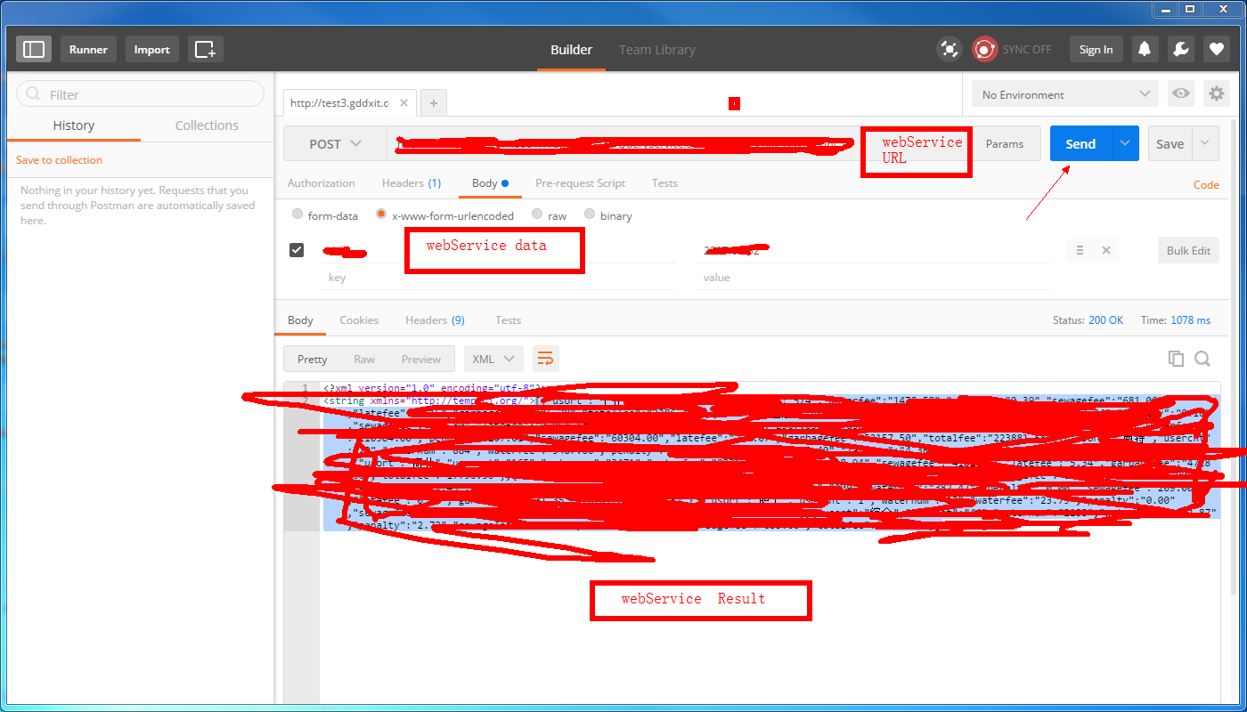1247x712 pixels.
Task: Click the interceptor satellite icon
Action: pyautogui.click(x=950, y=49)
